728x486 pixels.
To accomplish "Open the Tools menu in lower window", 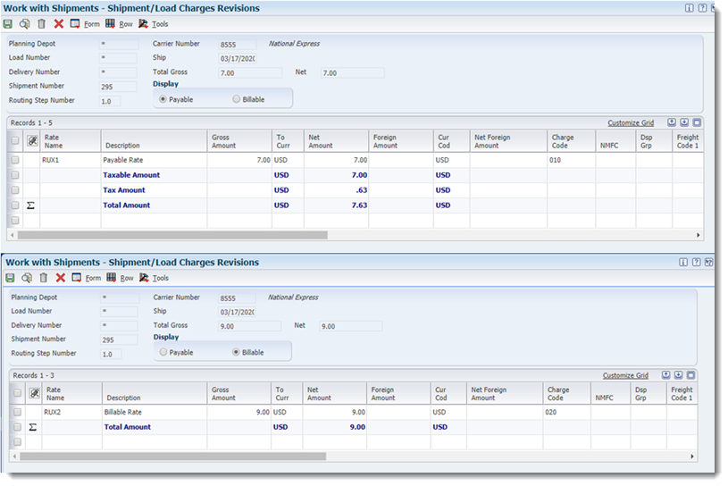I will tap(161, 278).
